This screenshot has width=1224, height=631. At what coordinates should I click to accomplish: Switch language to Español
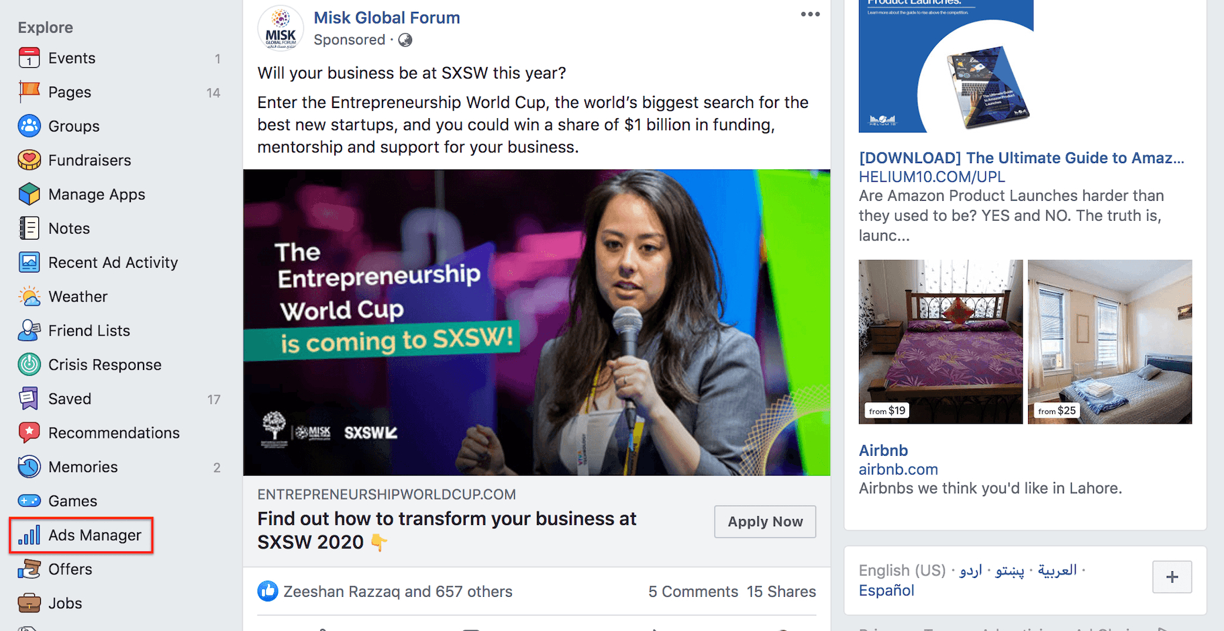(886, 590)
